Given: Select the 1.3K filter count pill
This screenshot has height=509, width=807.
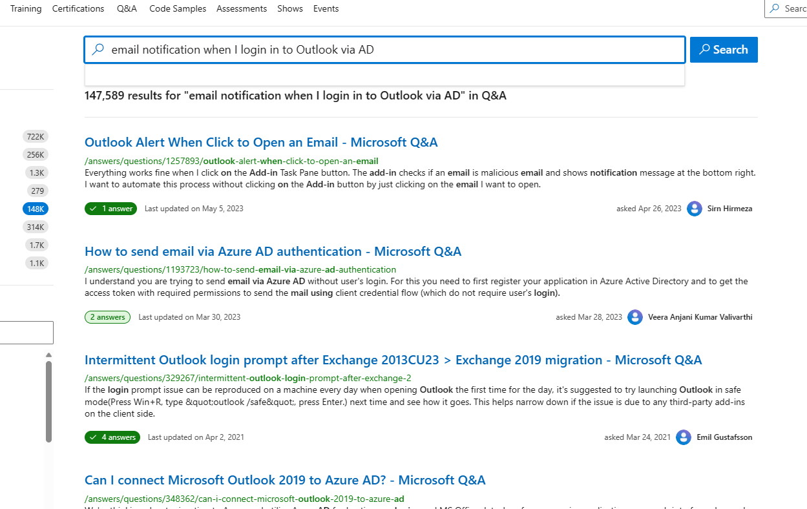Looking at the screenshot, I should (36, 172).
